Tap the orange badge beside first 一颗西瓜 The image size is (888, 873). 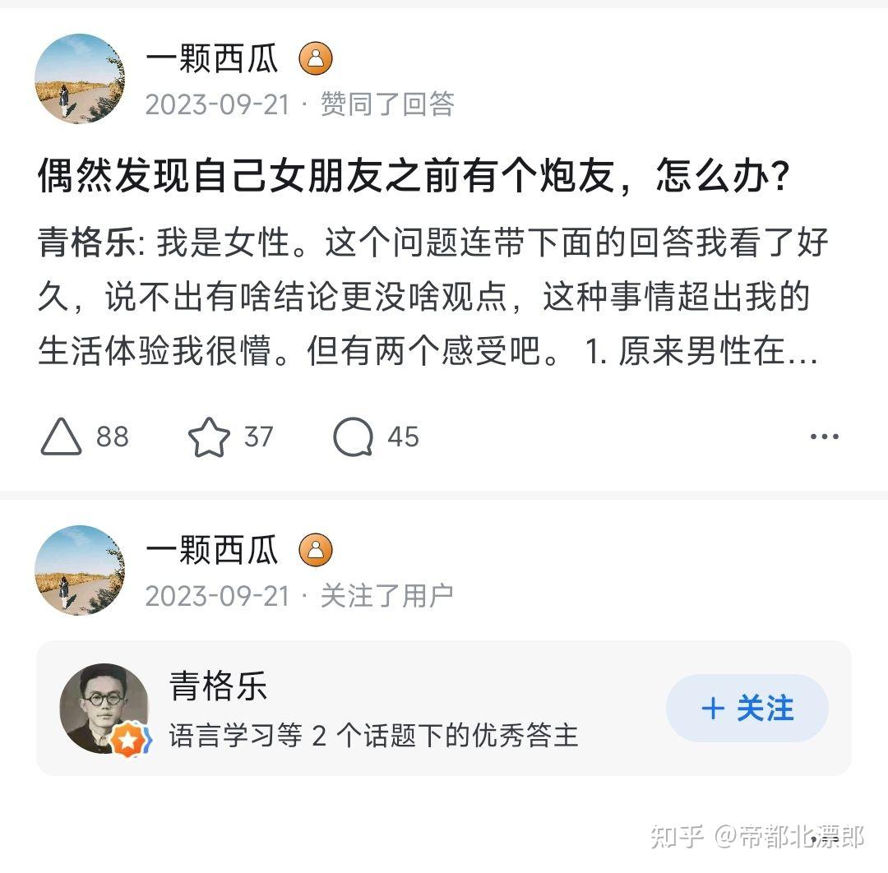click(316, 58)
